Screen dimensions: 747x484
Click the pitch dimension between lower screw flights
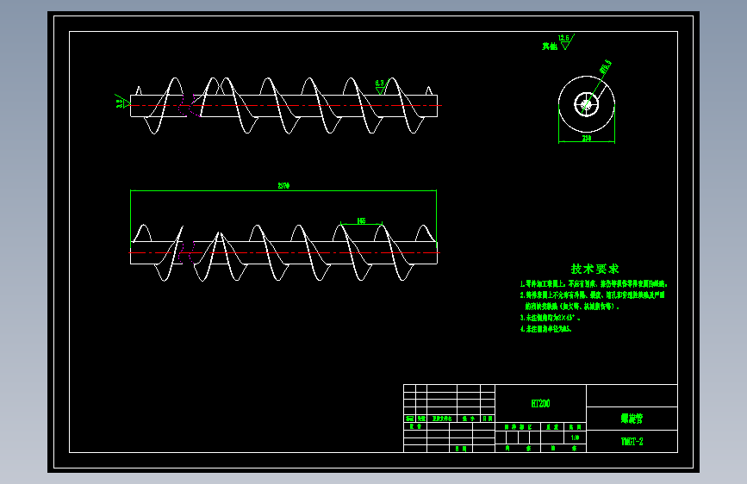coord(361,221)
